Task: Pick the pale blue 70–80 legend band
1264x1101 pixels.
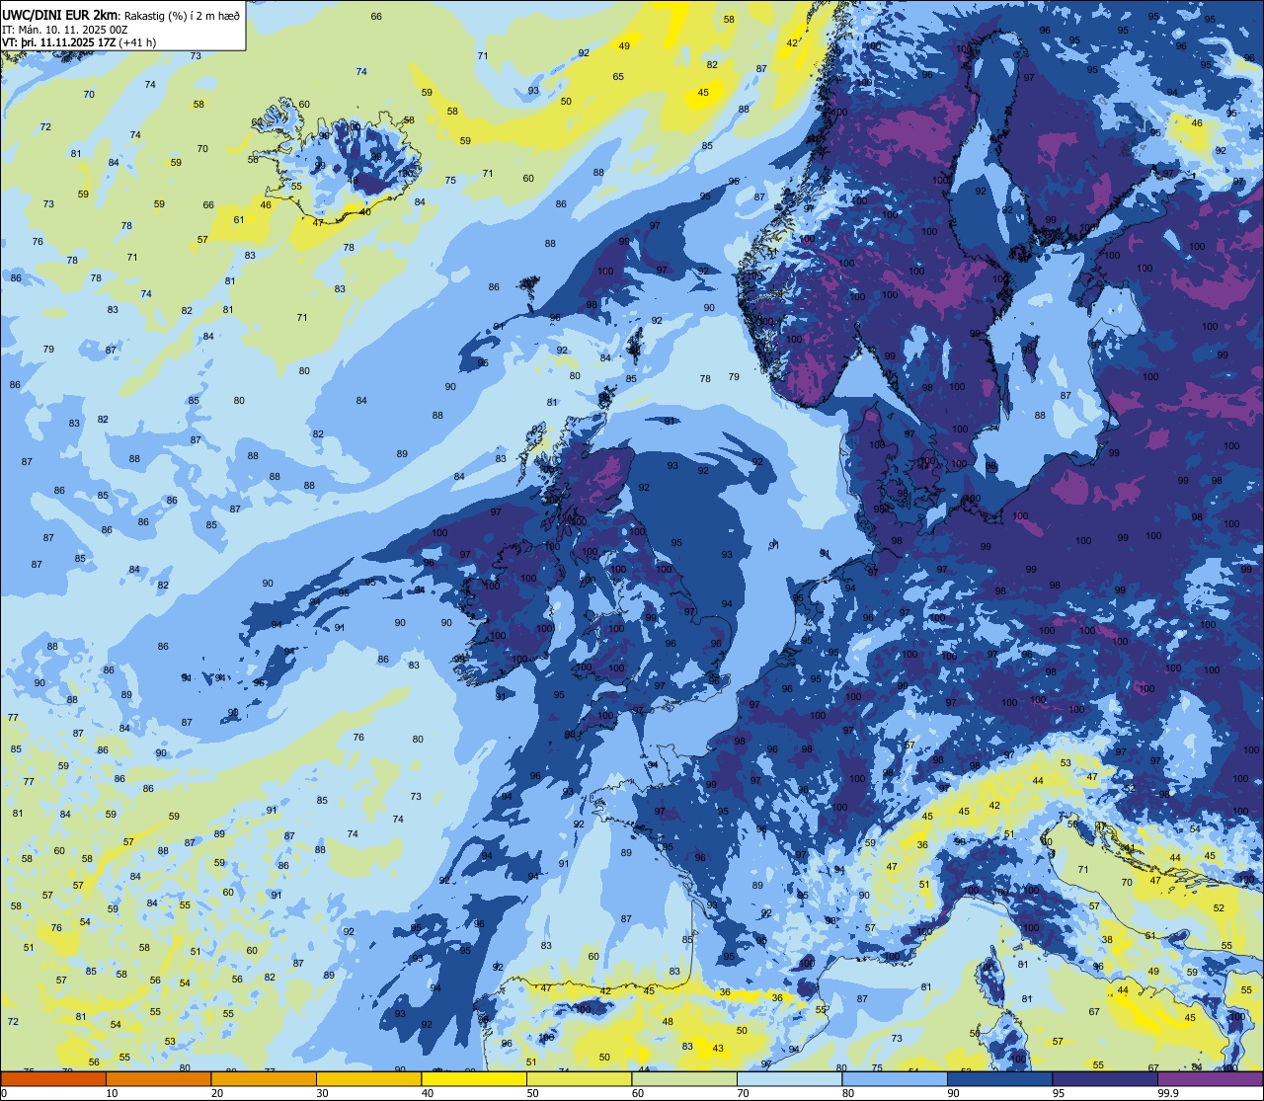Action: [x=789, y=1079]
